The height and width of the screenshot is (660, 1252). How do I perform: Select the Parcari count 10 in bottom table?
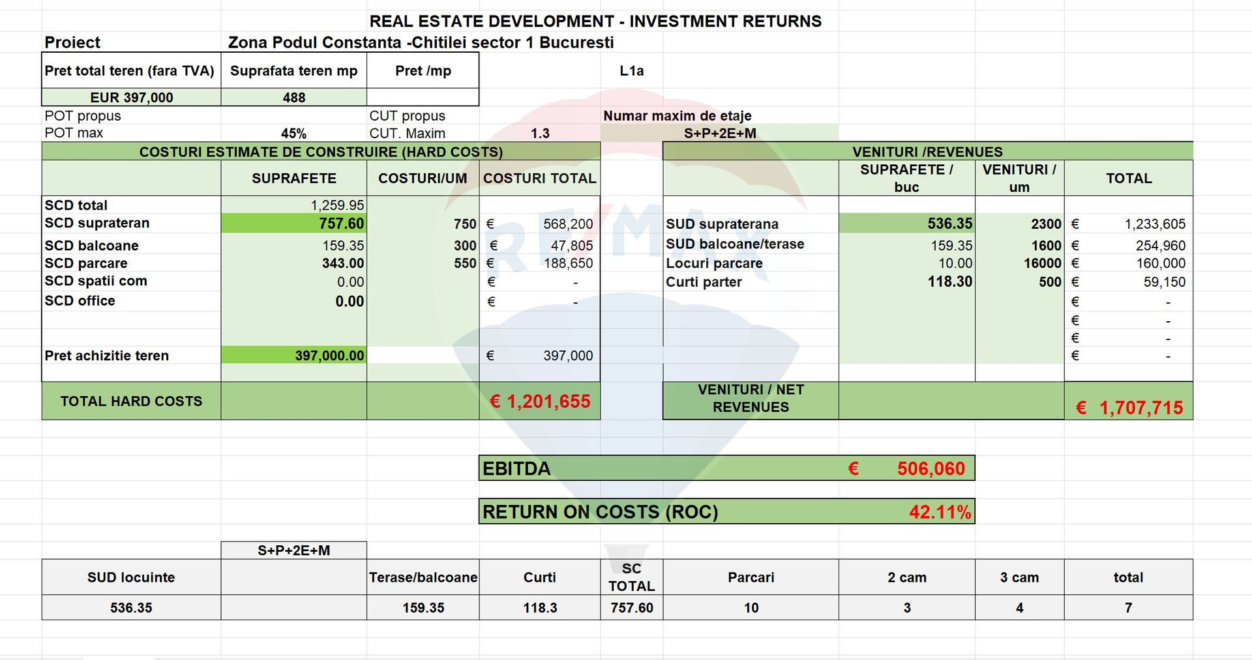click(751, 608)
